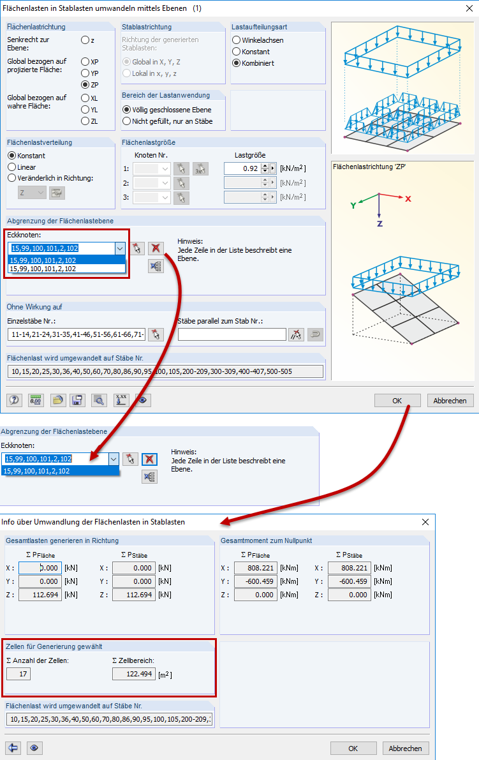Select Nicht gefüllt, nur an Stäbe option
The image size is (479, 760).
click(127, 121)
